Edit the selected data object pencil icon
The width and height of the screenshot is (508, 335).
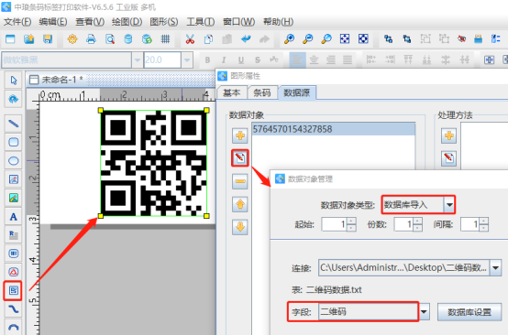pyautogui.click(x=240, y=157)
